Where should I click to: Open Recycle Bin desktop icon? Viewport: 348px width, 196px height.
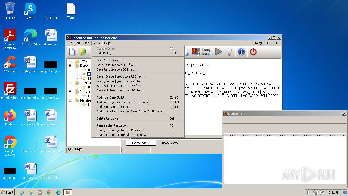(x=10, y=11)
